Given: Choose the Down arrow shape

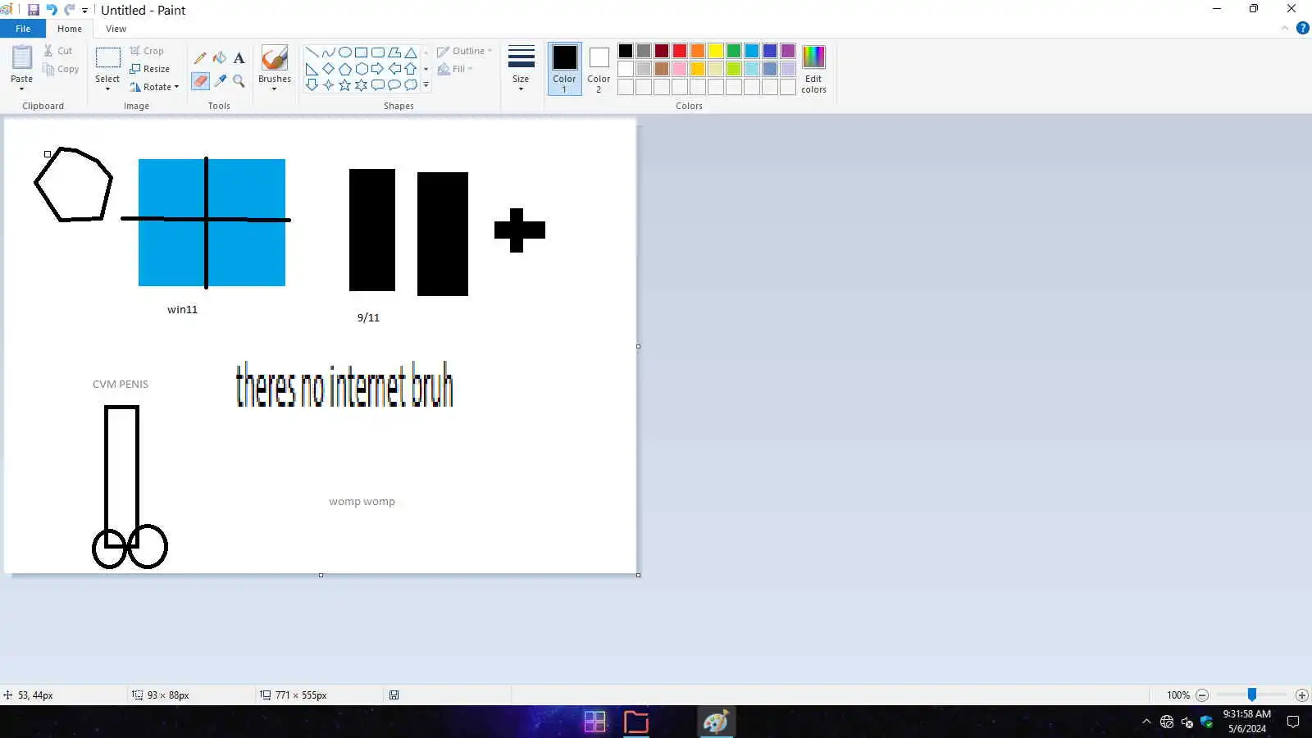Looking at the screenshot, I should (x=312, y=85).
